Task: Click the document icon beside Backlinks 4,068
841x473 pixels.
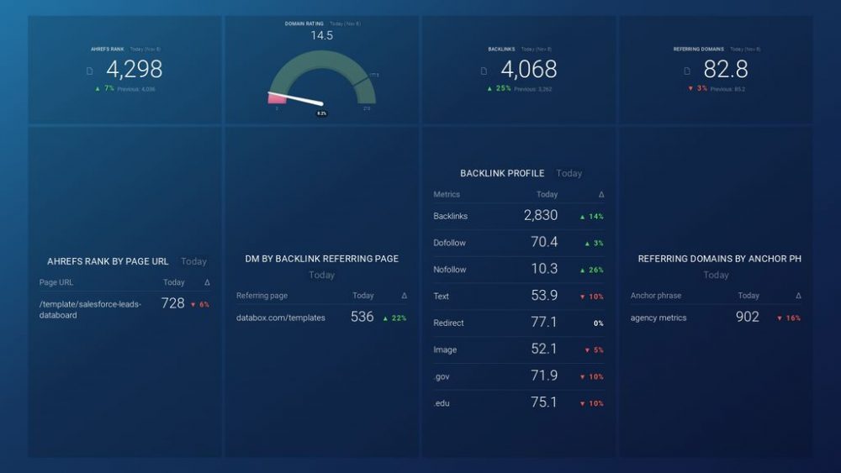Action: pos(484,71)
